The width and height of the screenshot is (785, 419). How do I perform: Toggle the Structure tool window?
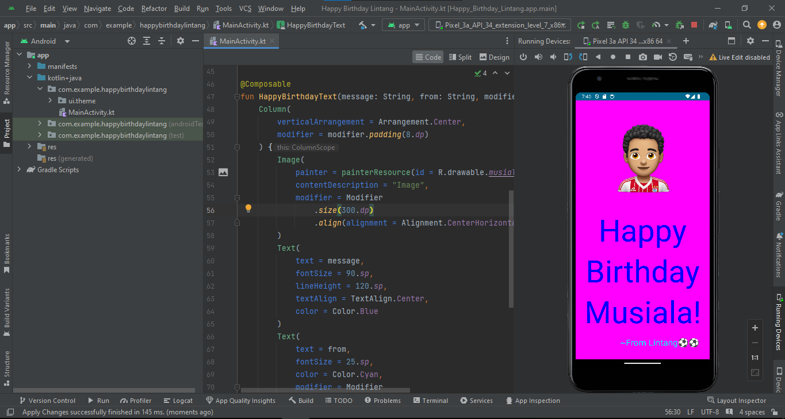6,367
